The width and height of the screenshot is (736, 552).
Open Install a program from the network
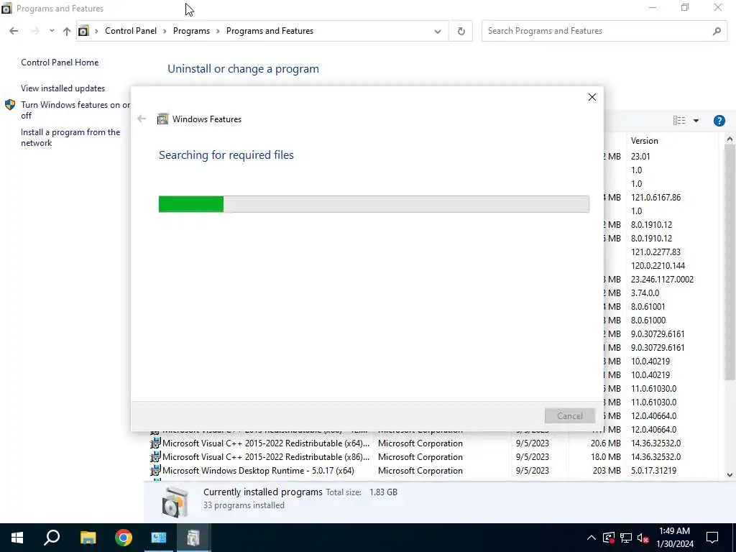pyautogui.click(x=70, y=137)
